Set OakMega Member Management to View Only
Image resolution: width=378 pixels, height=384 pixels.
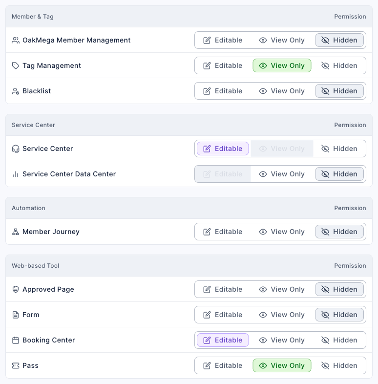(282, 40)
